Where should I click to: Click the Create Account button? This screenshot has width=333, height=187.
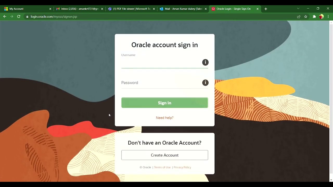point(165,155)
